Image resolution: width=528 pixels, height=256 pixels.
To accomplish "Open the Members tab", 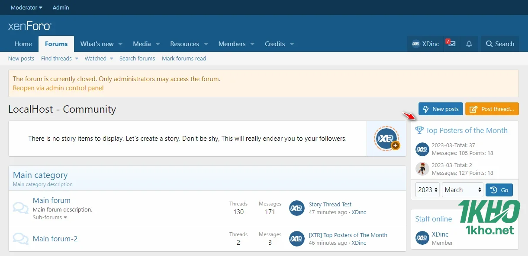I will tap(232, 44).
